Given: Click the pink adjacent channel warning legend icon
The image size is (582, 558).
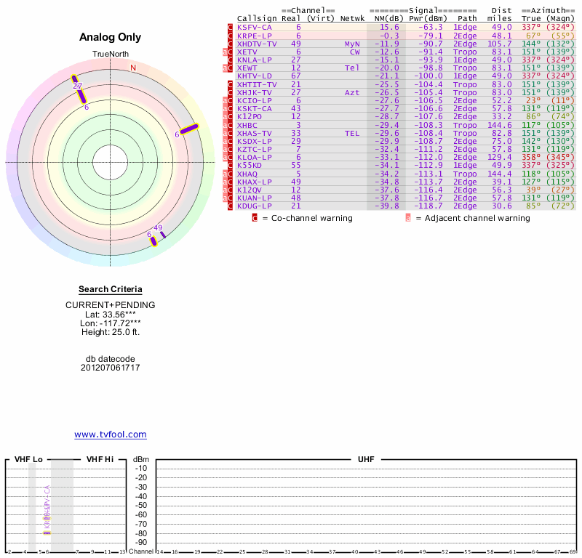Looking at the screenshot, I should tap(408, 218).
